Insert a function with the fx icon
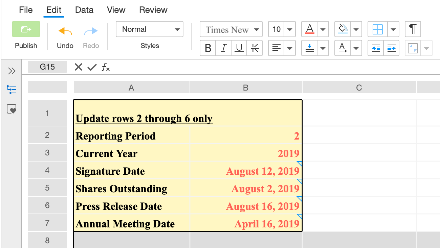The image size is (440, 248). pyautogui.click(x=105, y=67)
